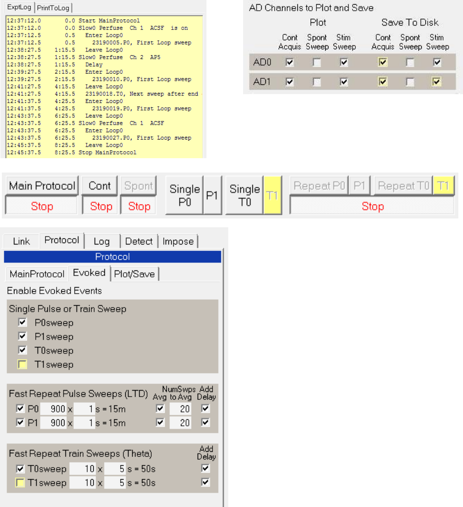463x507 pixels.
Task: Toggle the T0sweep Add Delay checkbox
Action: (x=206, y=468)
